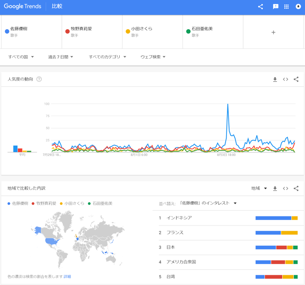Click the インドネシア interest bar
The height and width of the screenshot is (285, 305).
click(277, 218)
